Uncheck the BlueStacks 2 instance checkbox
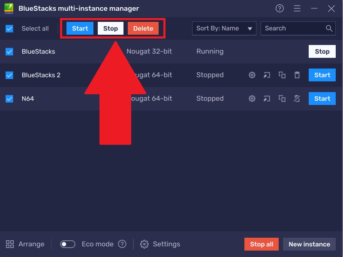 click(x=9, y=75)
